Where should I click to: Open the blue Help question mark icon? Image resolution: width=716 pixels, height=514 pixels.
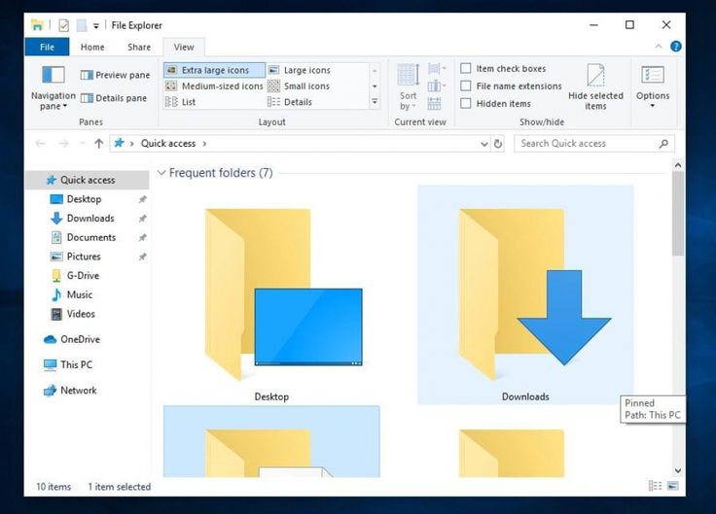pos(675,46)
